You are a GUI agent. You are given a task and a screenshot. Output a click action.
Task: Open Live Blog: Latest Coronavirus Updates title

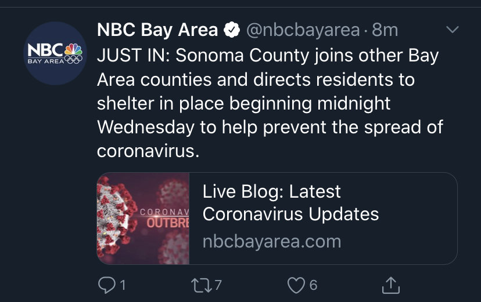coord(290,202)
